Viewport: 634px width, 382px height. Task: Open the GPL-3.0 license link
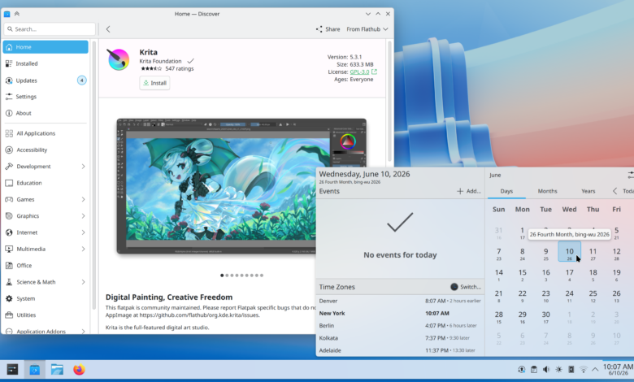click(x=359, y=72)
